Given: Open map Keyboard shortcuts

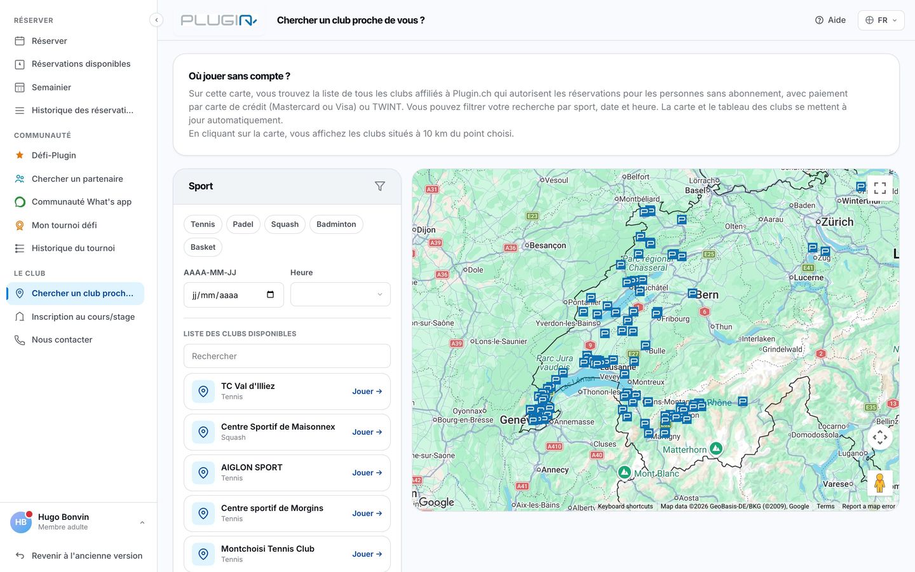Looking at the screenshot, I should (x=625, y=507).
